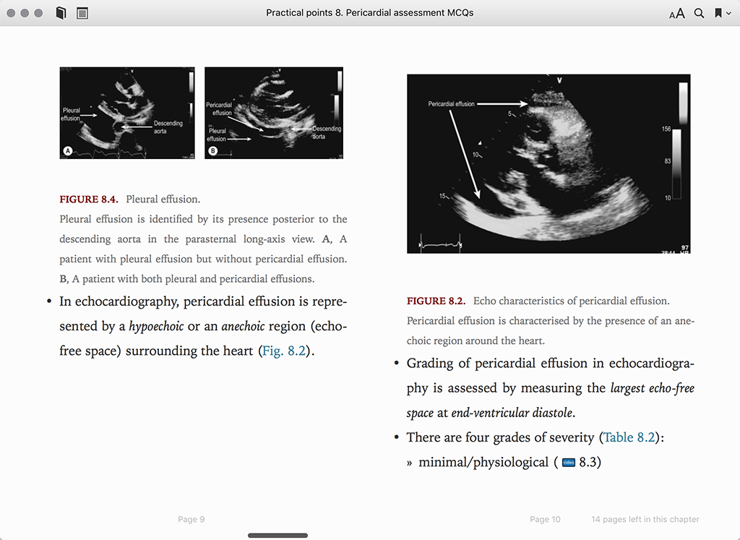Click the "FIGURE 8.2." caption label
The width and height of the screenshot is (740, 540).
pos(436,301)
